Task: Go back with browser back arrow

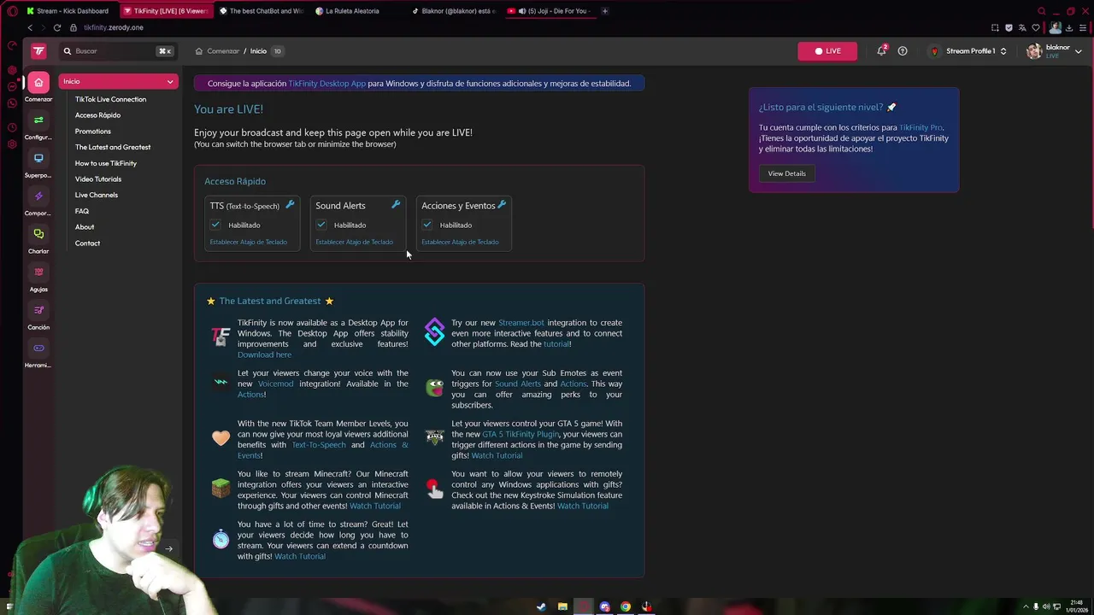Action: pyautogui.click(x=30, y=27)
